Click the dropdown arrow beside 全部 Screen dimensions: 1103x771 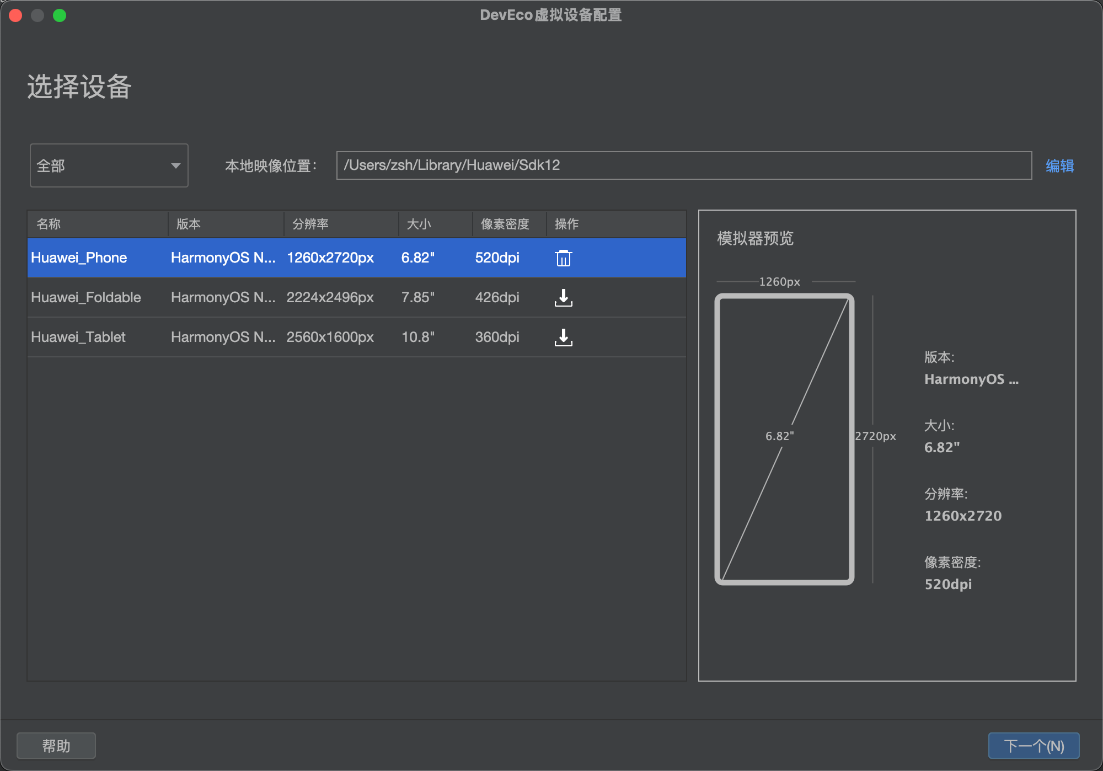175,165
